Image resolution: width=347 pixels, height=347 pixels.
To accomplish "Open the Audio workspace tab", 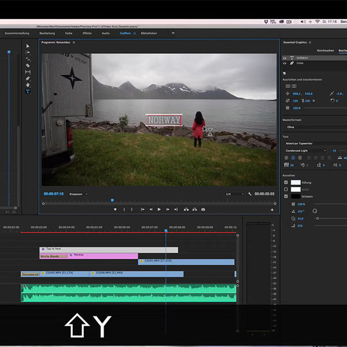I will (x=105, y=33).
